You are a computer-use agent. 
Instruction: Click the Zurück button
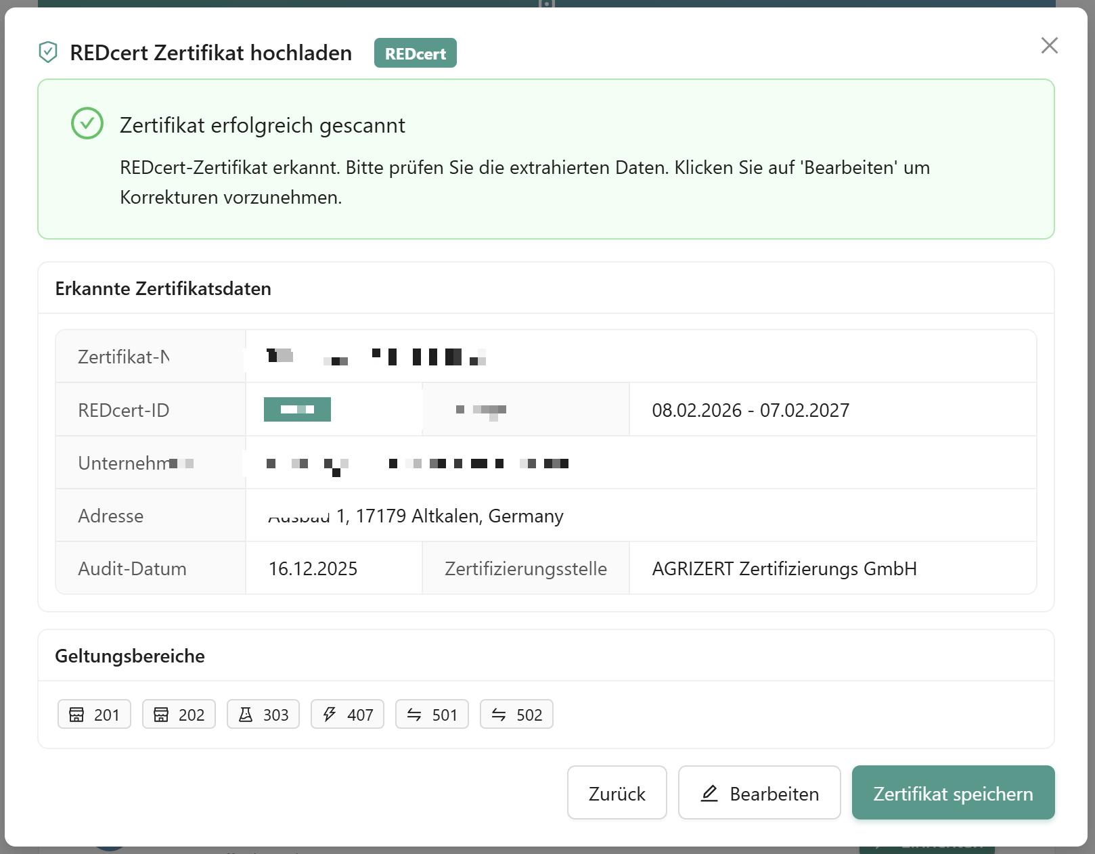click(x=617, y=793)
